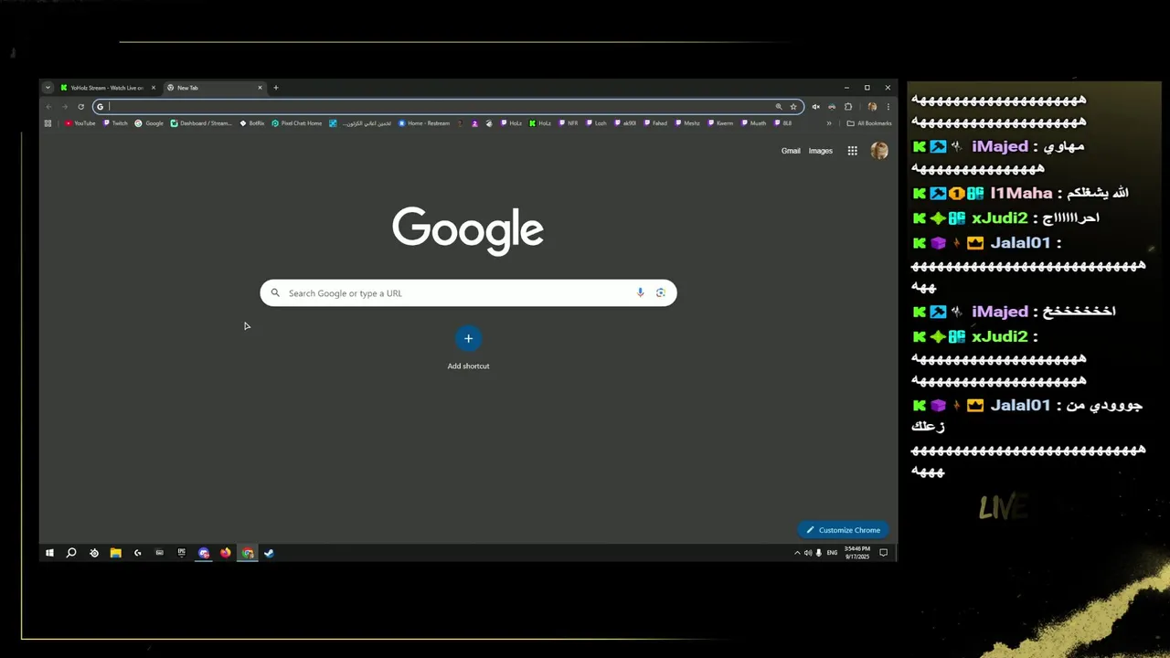The width and height of the screenshot is (1170, 658).
Task: Open the Lozh bookmark
Action: (596, 123)
